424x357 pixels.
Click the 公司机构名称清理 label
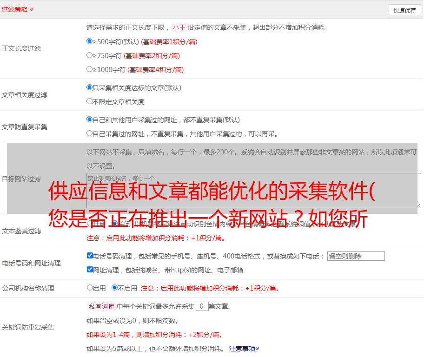(28, 288)
